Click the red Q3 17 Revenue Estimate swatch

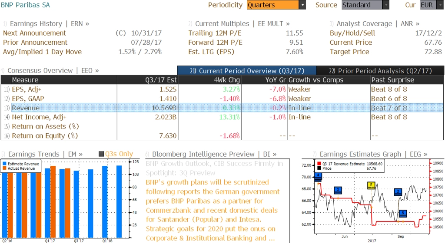[x=319, y=164]
